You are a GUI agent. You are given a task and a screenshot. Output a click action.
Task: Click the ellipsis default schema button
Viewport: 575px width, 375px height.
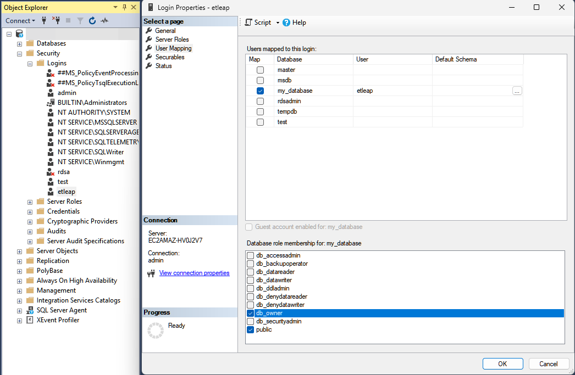pyautogui.click(x=517, y=91)
